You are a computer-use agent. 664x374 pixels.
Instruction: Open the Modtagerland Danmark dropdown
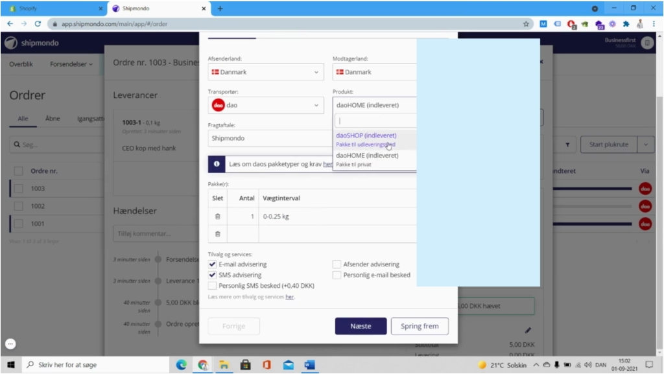(375, 72)
